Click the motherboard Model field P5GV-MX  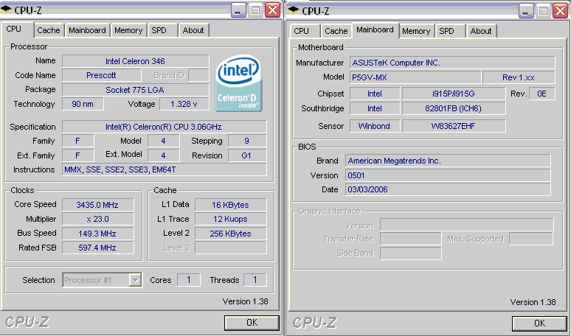pyautogui.click(x=415, y=77)
